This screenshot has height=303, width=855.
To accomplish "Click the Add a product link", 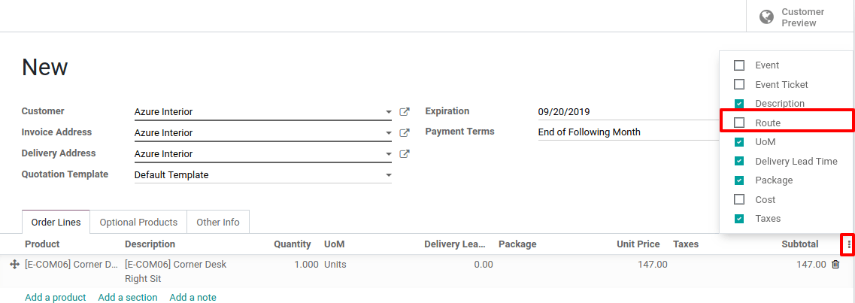I will [x=55, y=298].
